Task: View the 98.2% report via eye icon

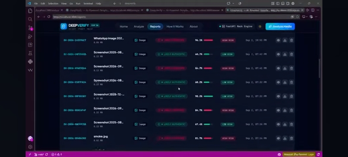Action: tap(278, 96)
